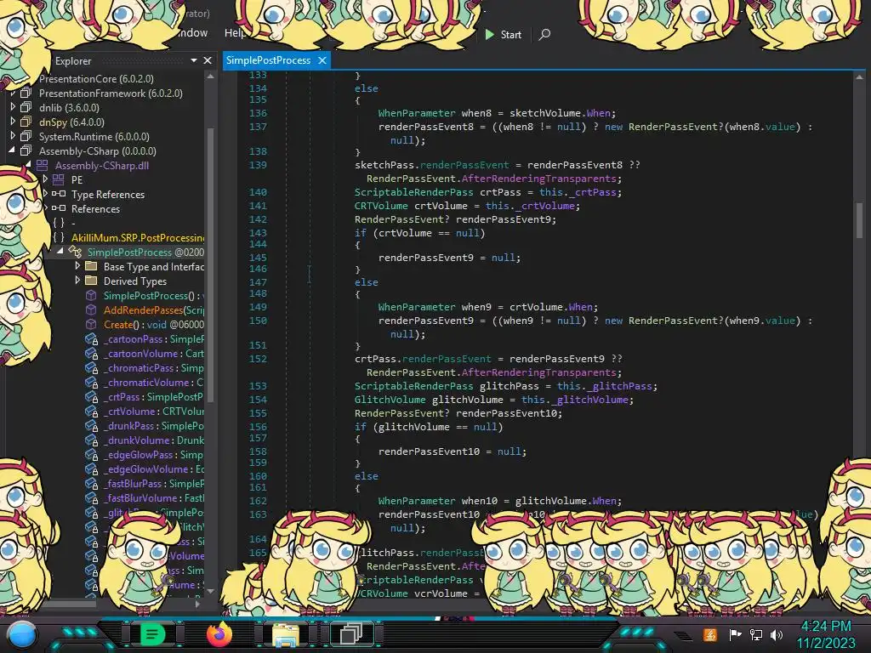Screen dimensions: 871x653
Task: Launch Firefox from the taskbar
Action: pos(219,634)
